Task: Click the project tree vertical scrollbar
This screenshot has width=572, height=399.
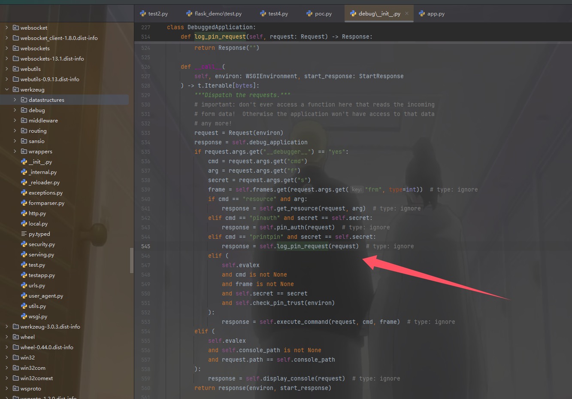Action: 132,260
